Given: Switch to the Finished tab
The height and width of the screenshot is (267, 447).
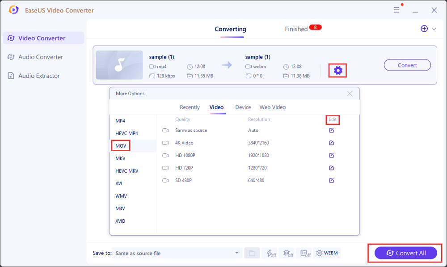Looking at the screenshot, I should pos(296,29).
